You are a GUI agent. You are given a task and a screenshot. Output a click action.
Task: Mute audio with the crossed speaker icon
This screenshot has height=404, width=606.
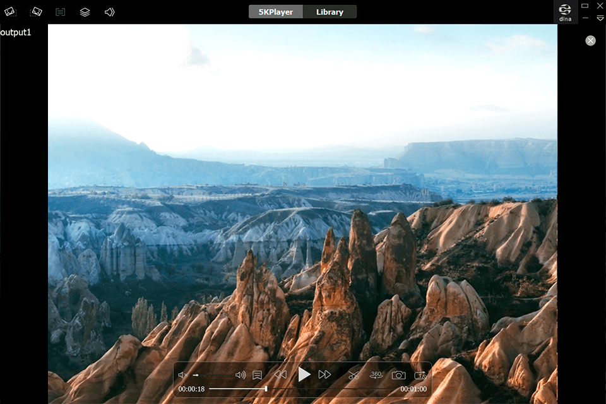tap(182, 375)
